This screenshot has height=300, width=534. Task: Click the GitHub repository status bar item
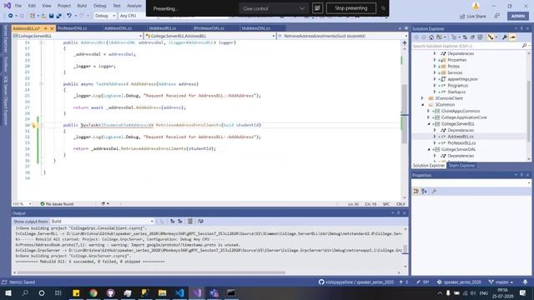click(x=356, y=282)
